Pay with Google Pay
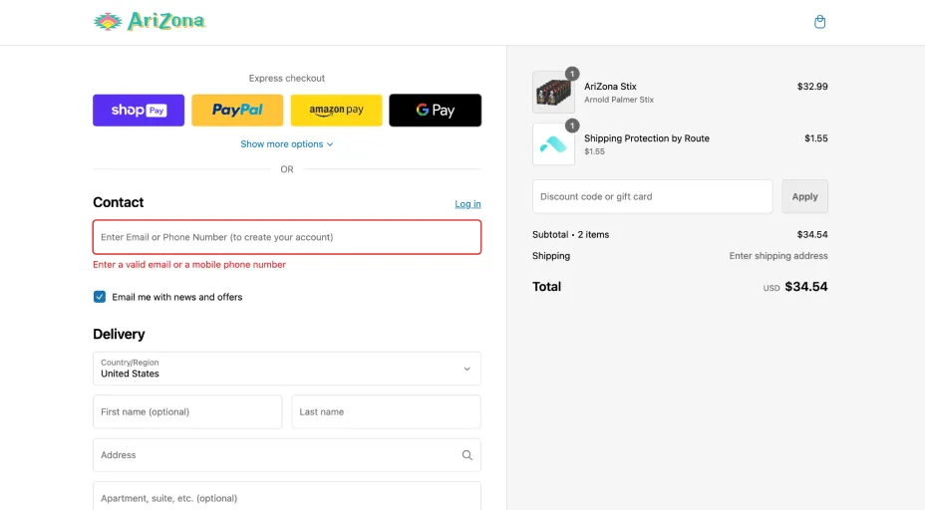Screen dimensions: 925x510 pos(436,111)
